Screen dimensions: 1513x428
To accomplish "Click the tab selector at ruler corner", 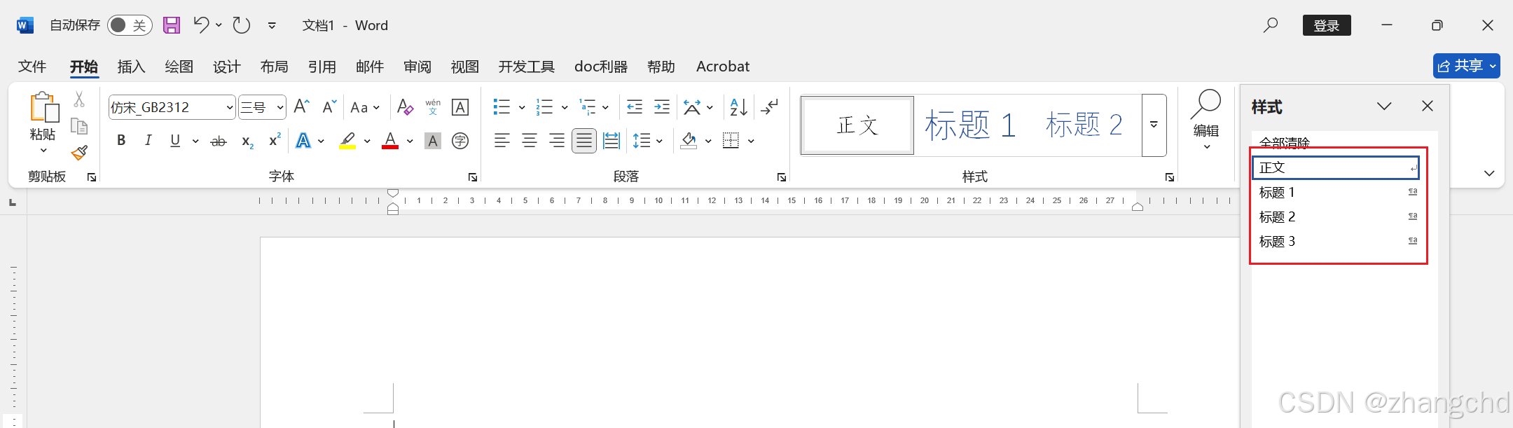I will pos(12,202).
